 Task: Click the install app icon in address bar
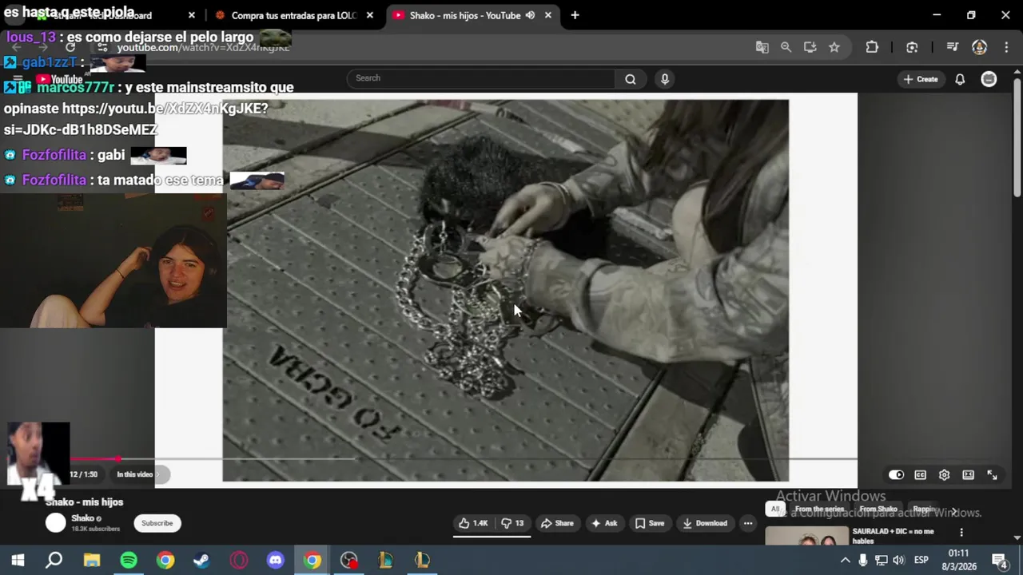(x=810, y=47)
